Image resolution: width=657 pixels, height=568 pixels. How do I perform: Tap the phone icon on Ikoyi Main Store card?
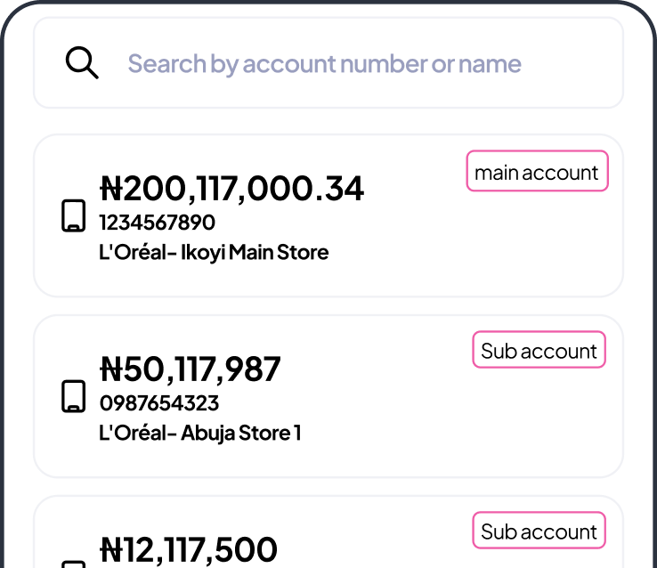74,216
